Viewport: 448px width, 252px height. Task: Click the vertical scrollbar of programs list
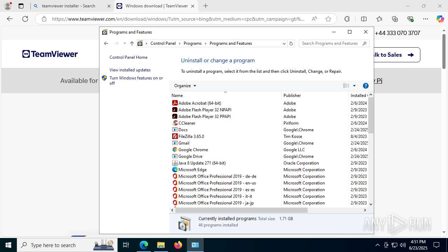pyautogui.click(x=371, y=115)
